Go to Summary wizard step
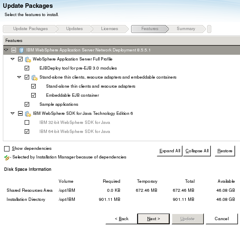 [186, 29]
